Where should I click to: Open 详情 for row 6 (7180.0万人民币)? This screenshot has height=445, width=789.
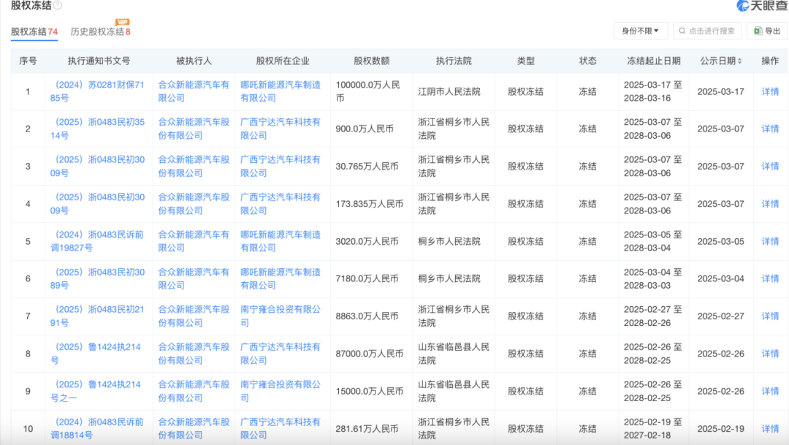click(x=770, y=279)
